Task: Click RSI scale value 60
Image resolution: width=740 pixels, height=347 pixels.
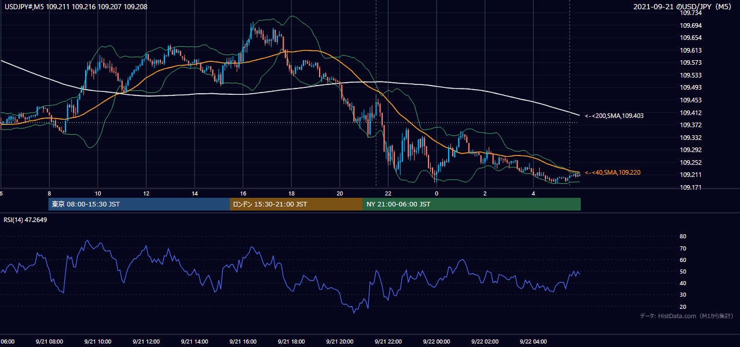Action: (x=683, y=260)
